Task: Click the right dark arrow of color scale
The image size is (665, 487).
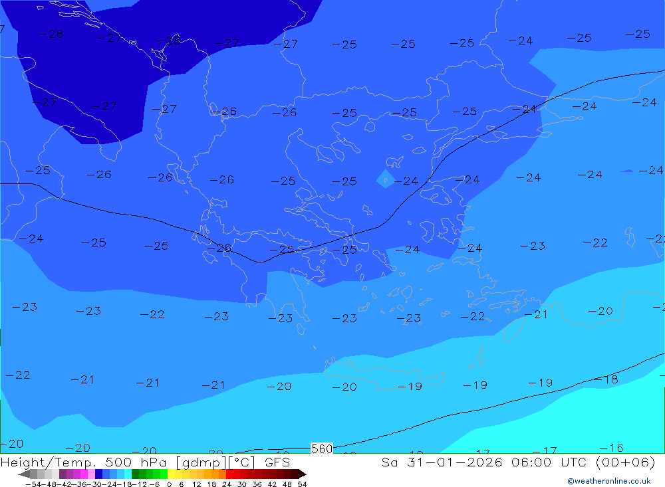Action: click(302, 474)
